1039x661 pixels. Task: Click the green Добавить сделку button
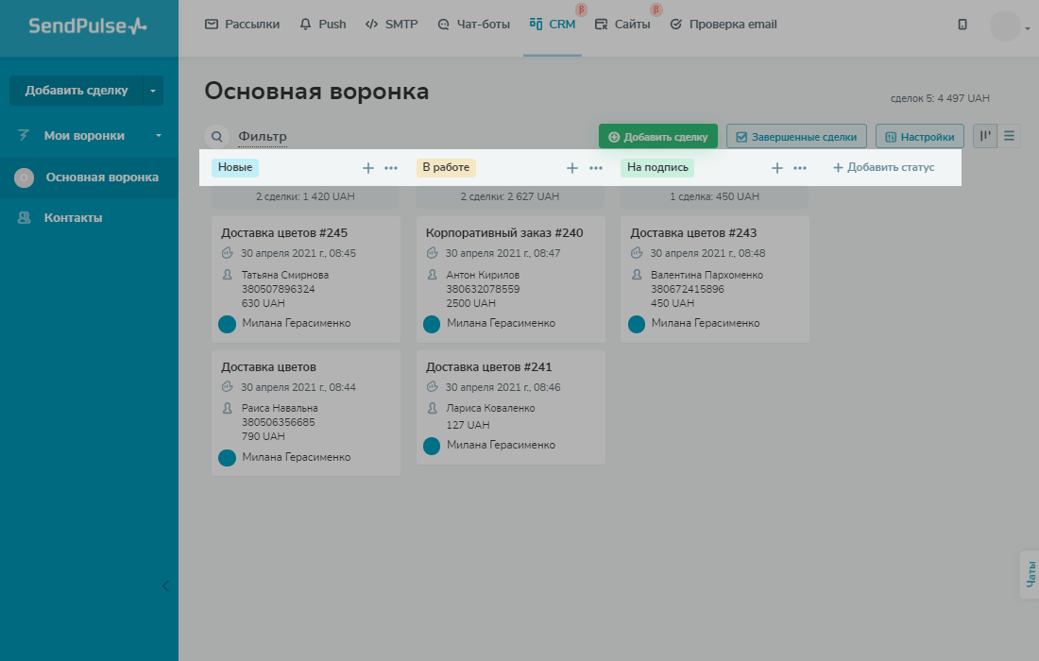[658, 137]
